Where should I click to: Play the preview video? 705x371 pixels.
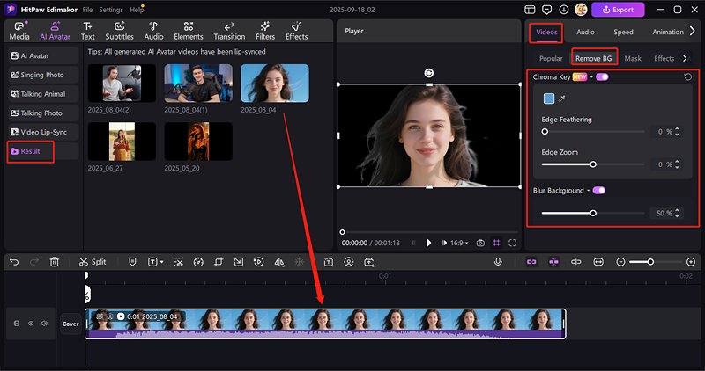pyautogui.click(x=428, y=243)
